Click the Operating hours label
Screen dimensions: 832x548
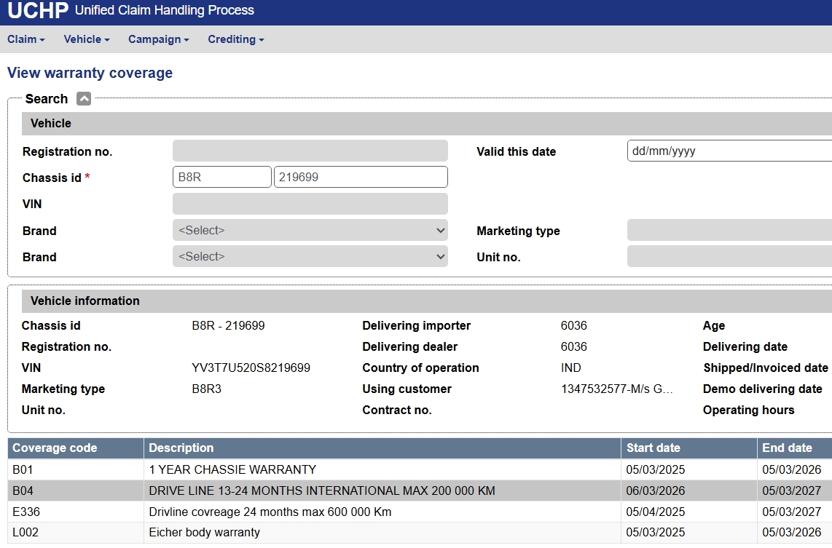749,410
